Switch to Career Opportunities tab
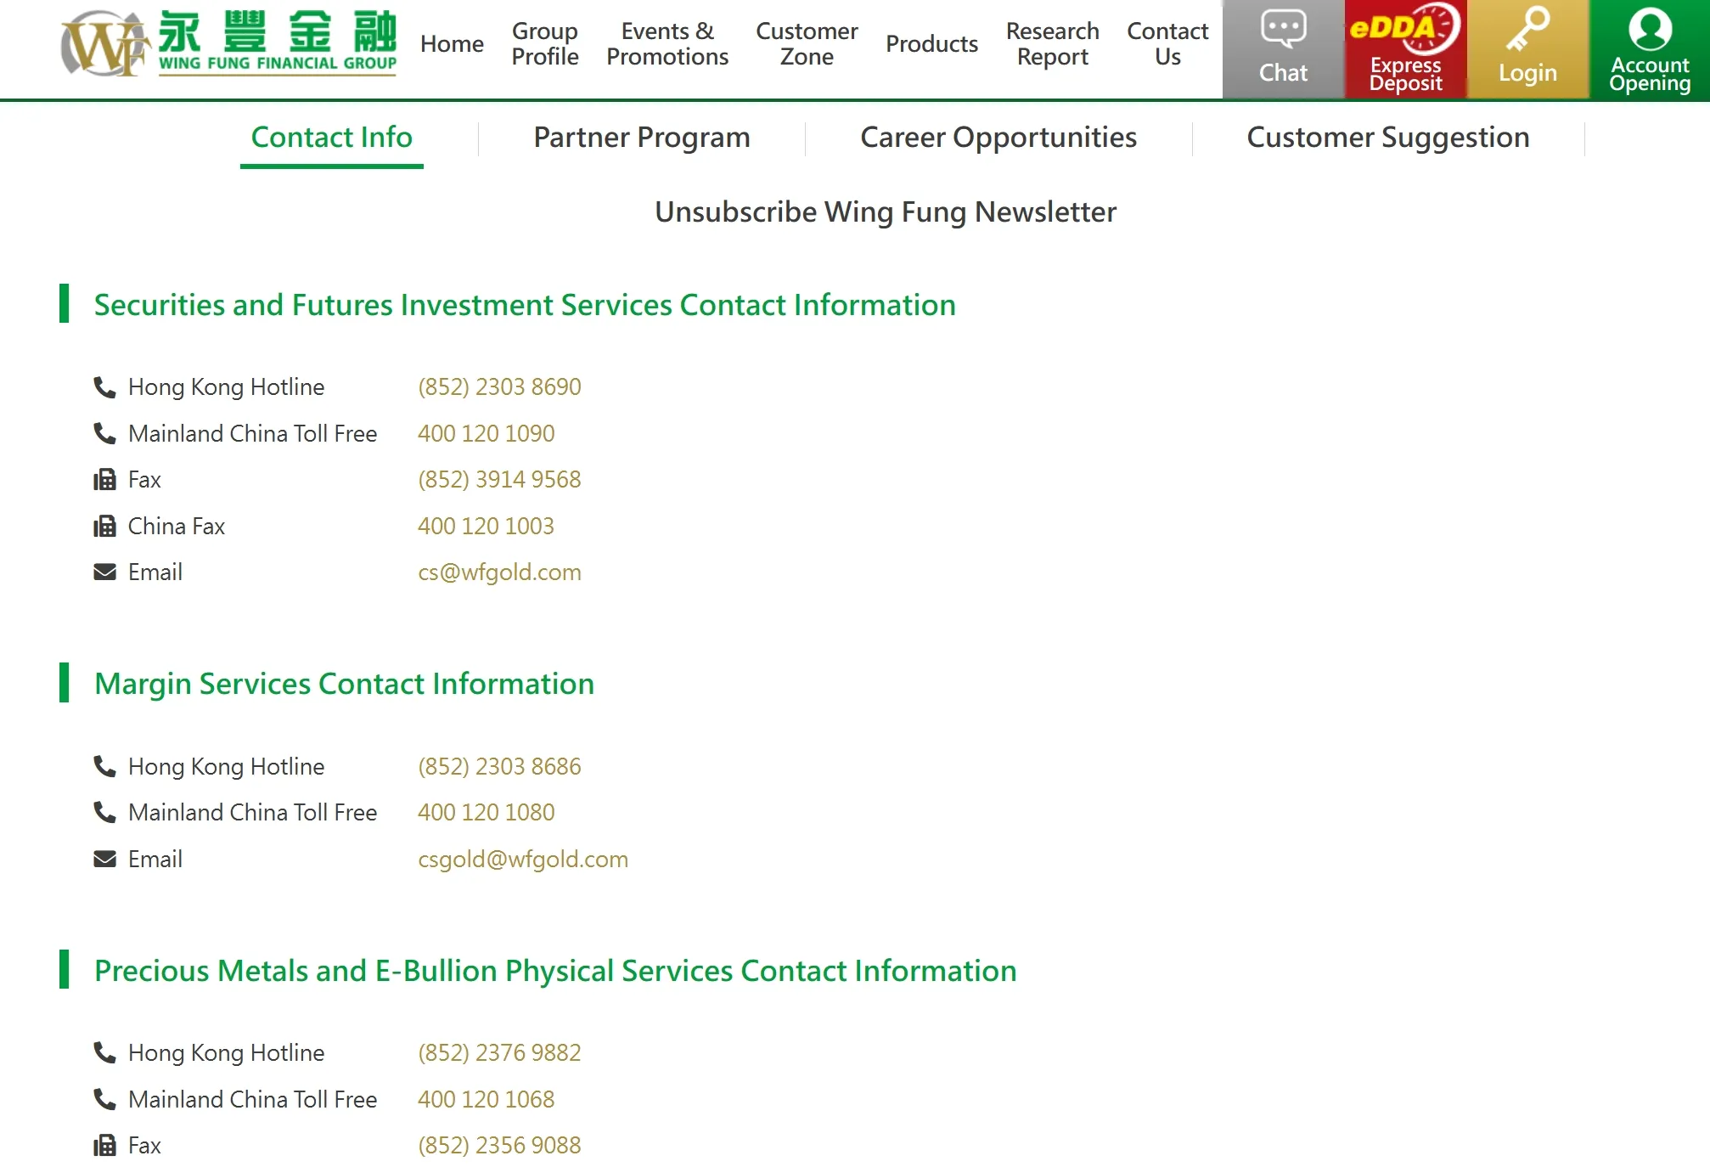 pyautogui.click(x=998, y=138)
